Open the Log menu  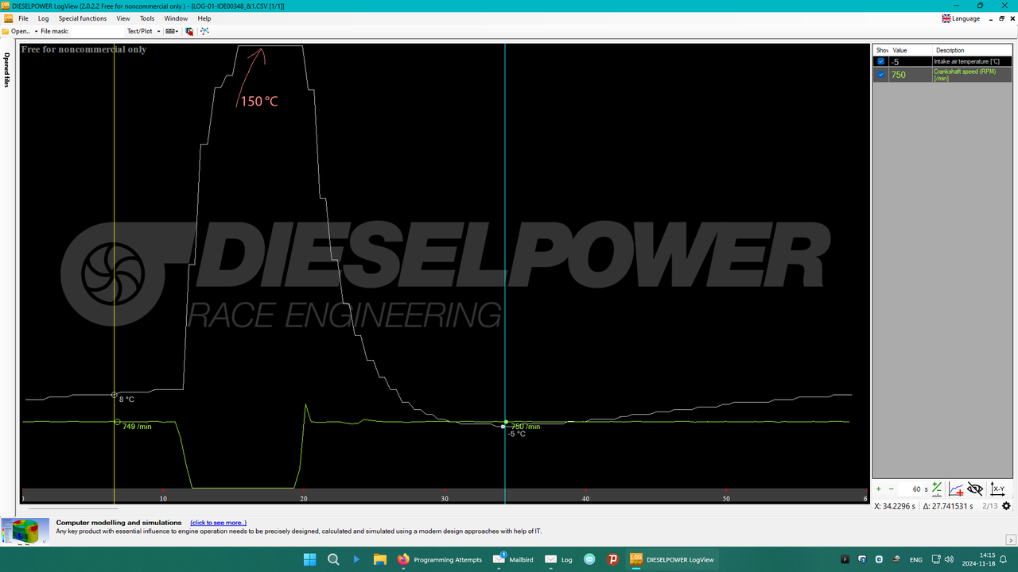[44, 18]
